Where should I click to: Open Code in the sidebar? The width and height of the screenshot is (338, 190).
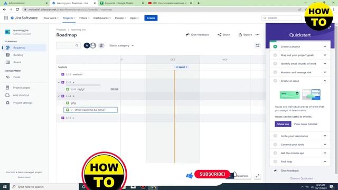(16, 77)
